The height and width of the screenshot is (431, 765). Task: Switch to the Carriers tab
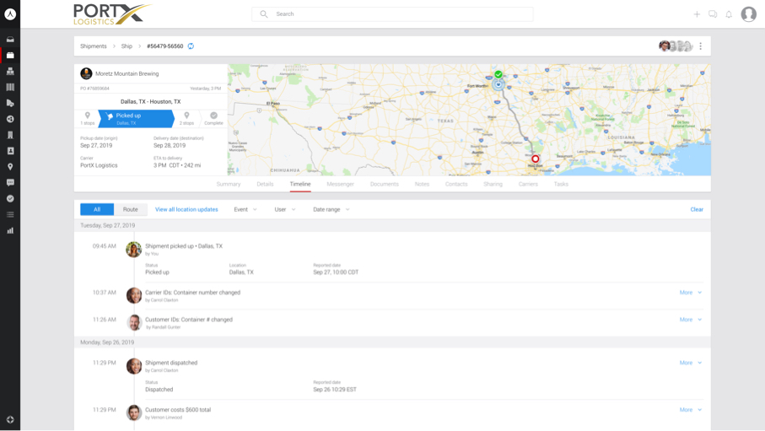528,184
